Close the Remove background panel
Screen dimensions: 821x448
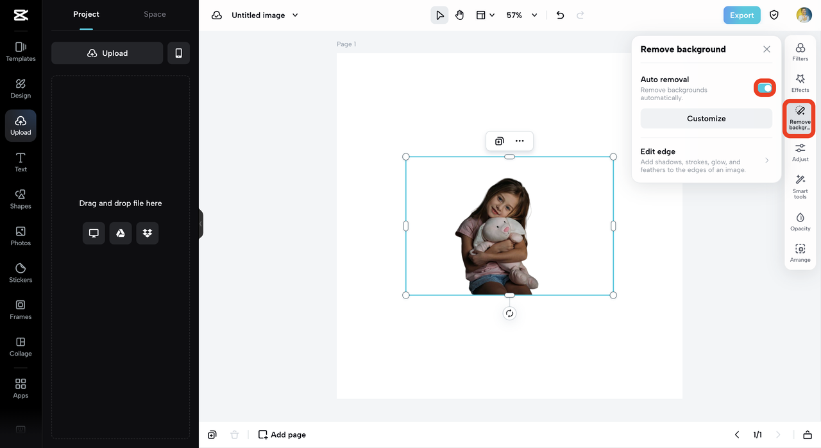click(766, 49)
